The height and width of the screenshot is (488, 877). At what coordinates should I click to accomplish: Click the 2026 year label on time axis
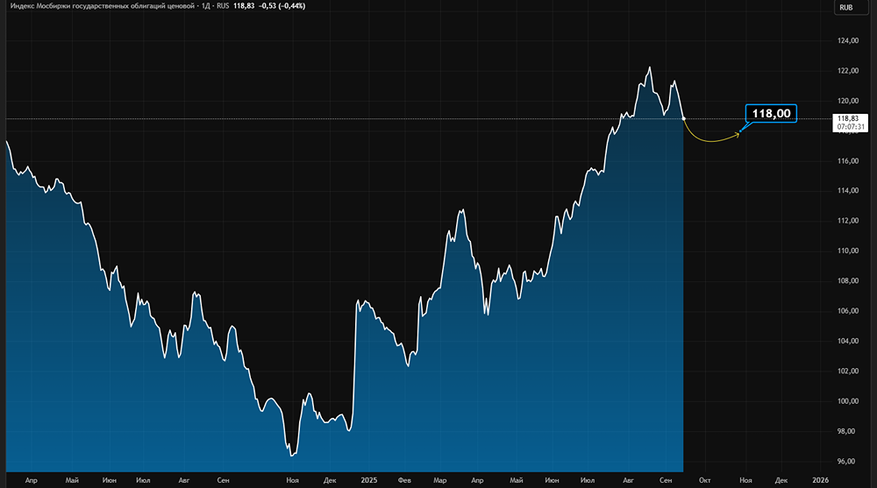click(x=821, y=480)
